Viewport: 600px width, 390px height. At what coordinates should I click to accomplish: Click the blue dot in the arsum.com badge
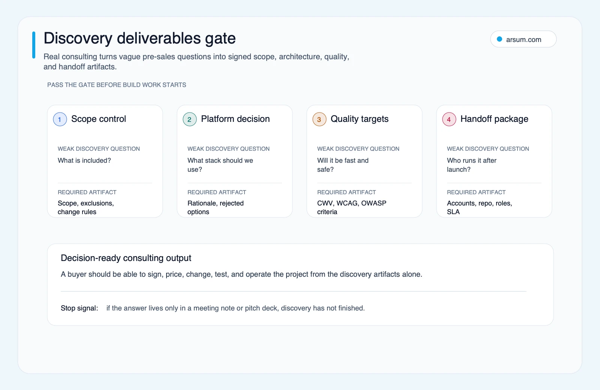click(x=499, y=39)
